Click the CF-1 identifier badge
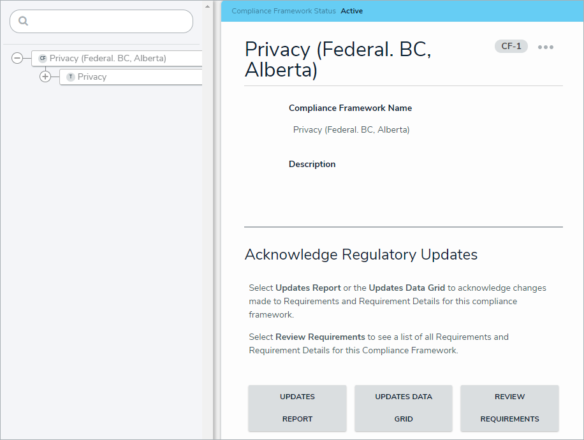 [511, 46]
